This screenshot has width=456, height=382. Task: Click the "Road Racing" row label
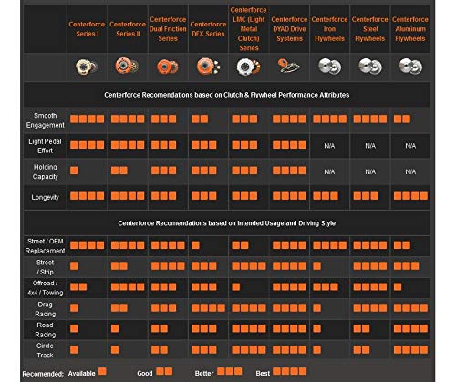[x=45, y=330]
